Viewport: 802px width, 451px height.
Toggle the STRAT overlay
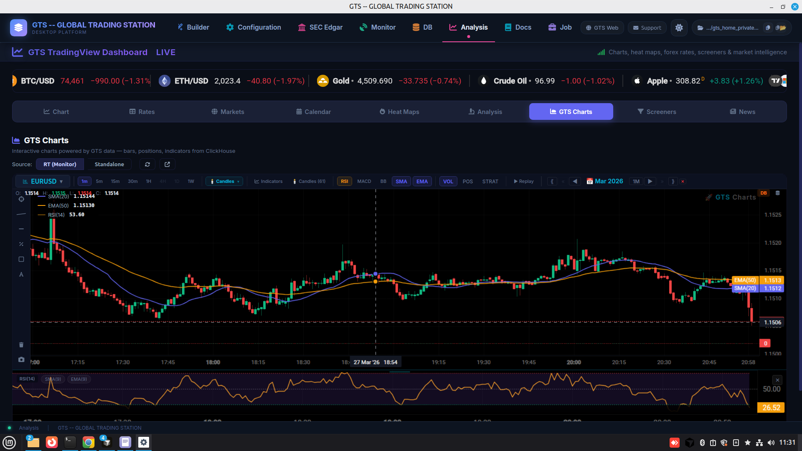(x=490, y=181)
